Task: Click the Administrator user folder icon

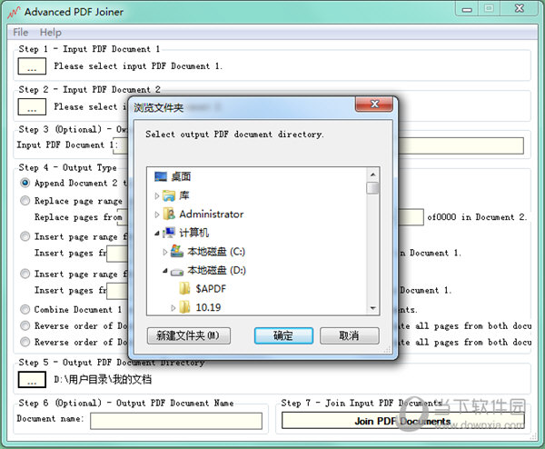Action: point(169,214)
